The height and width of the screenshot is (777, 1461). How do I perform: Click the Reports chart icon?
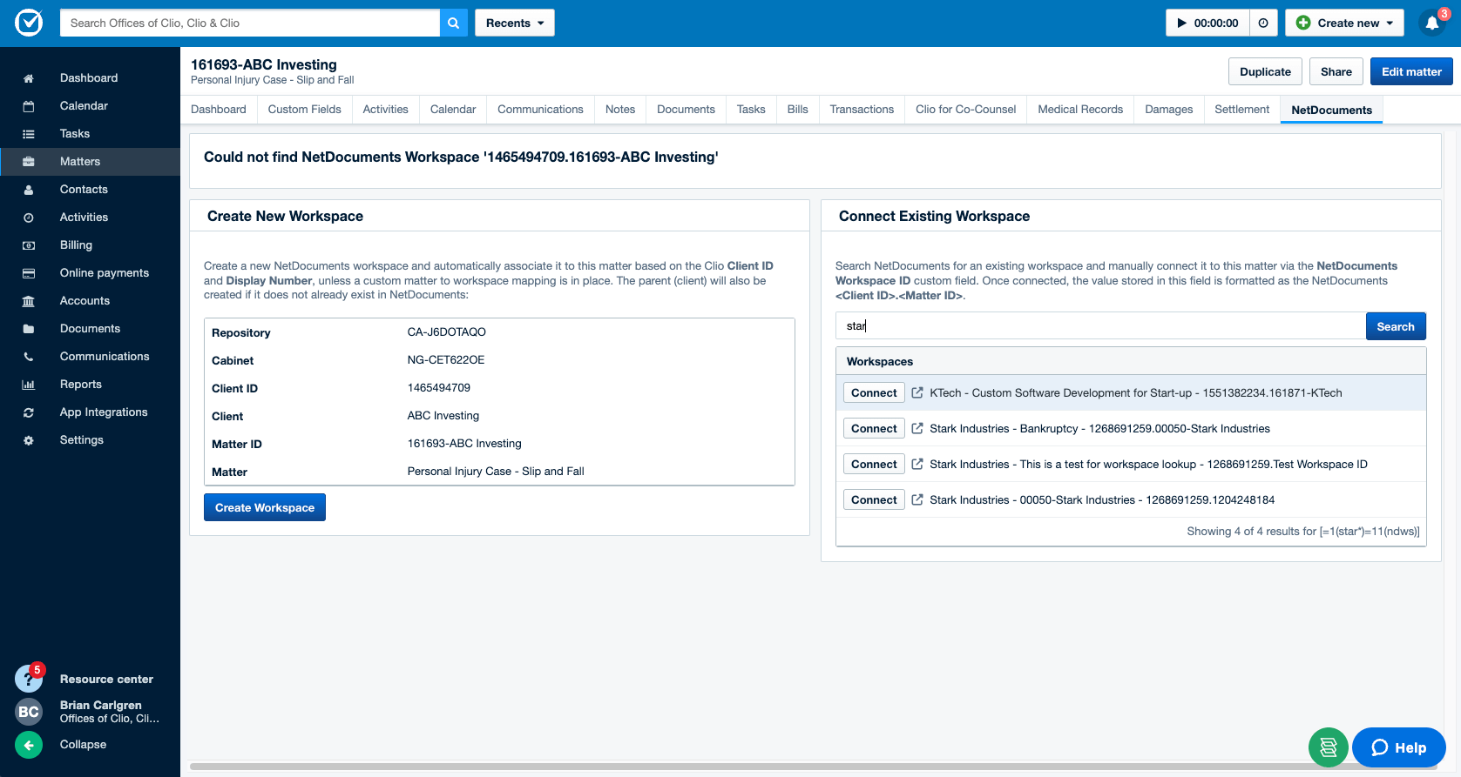[x=29, y=385]
